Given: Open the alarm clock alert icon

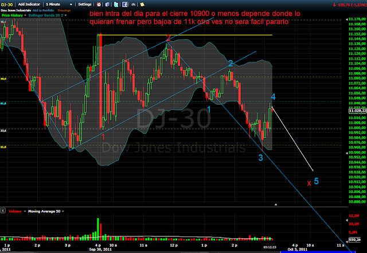Looking at the screenshot, I should (x=99, y=4).
